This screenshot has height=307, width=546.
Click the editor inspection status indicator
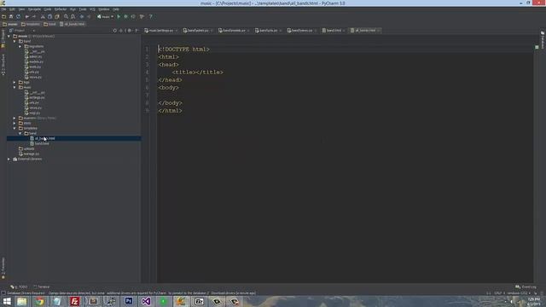click(537, 47)
